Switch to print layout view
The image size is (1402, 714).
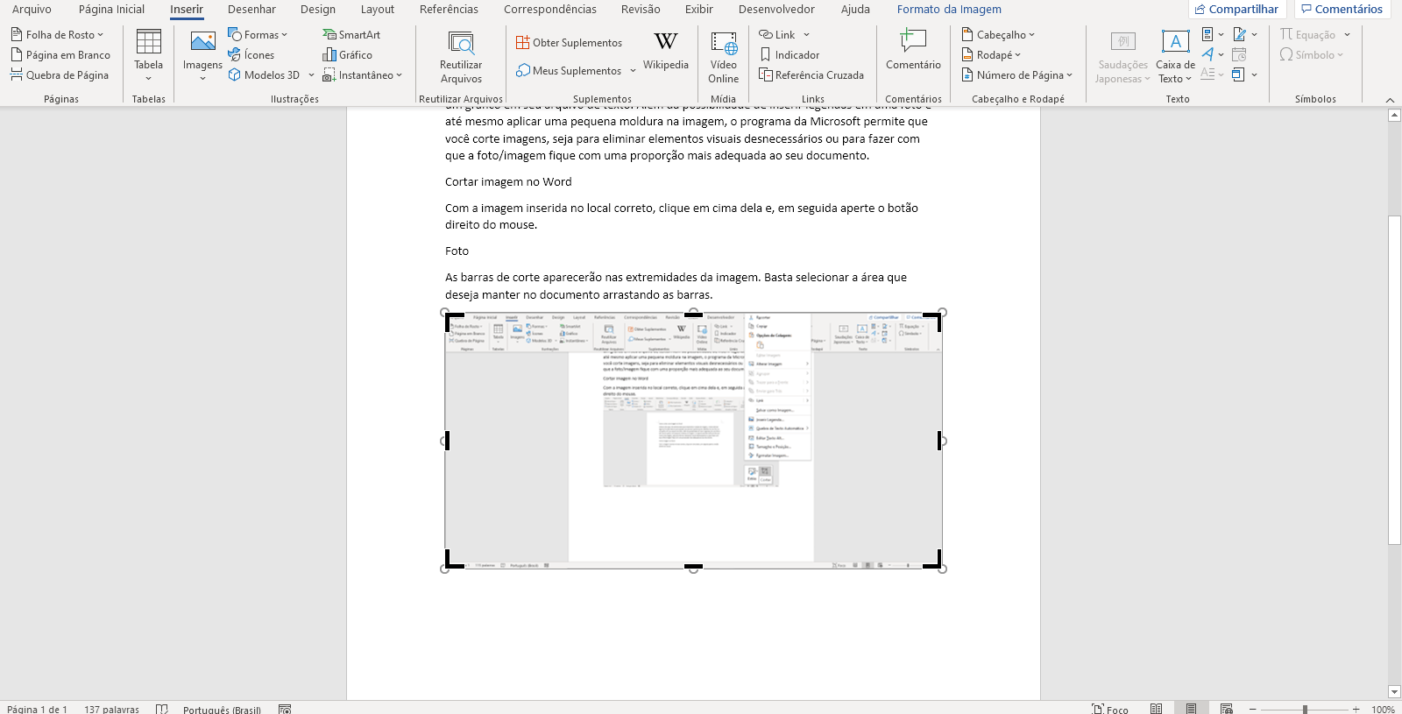(x=1191, y=709)
